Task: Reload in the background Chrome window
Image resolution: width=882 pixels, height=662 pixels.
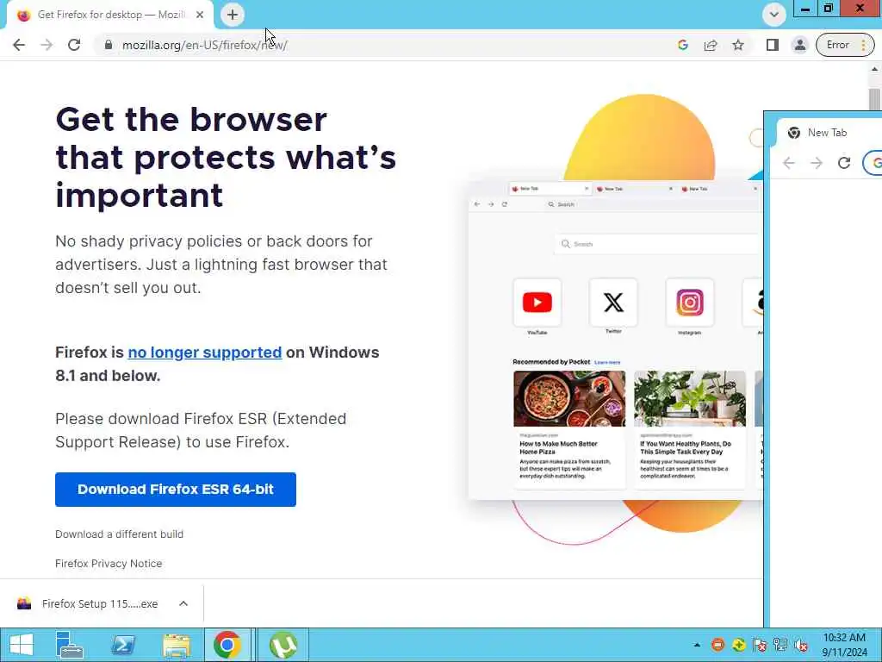Action: pos(844,163)
